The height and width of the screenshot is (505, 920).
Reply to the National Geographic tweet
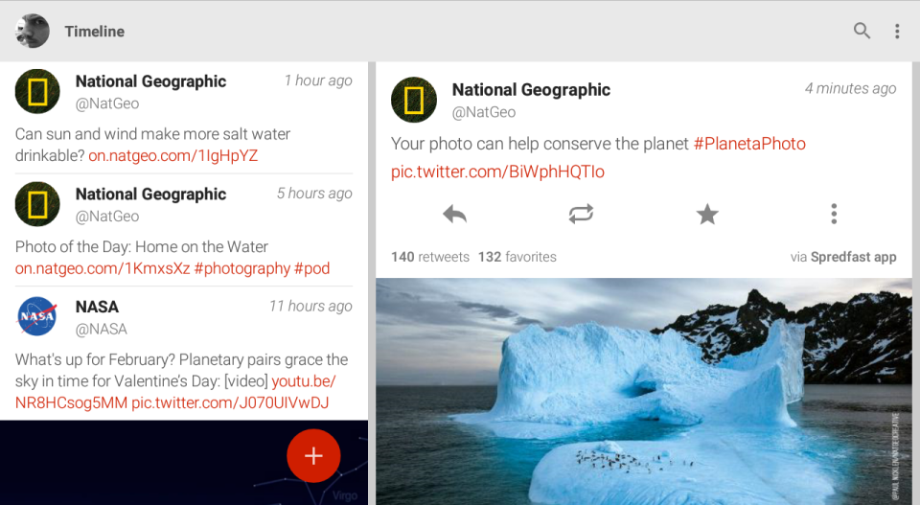tap(454, 214)
